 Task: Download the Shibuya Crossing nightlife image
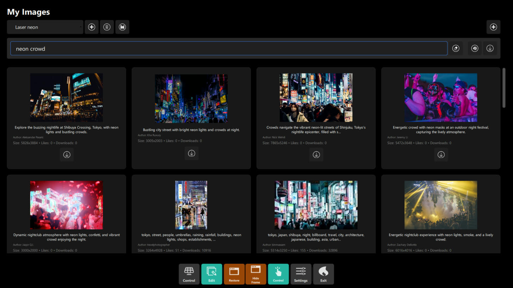pos(67,155)
